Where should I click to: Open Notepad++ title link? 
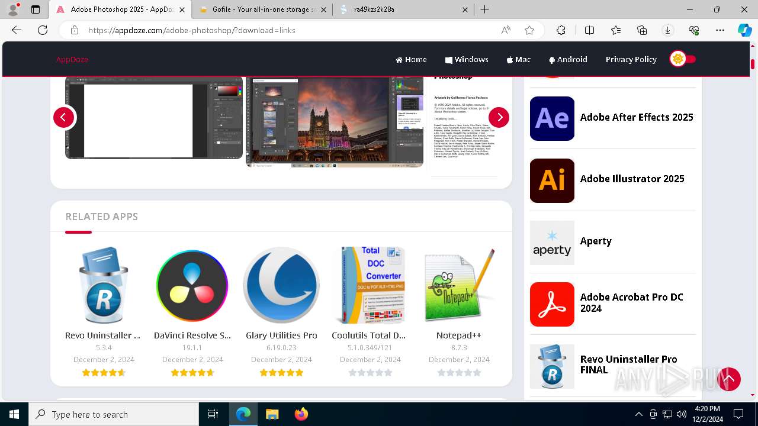point(459,335)
